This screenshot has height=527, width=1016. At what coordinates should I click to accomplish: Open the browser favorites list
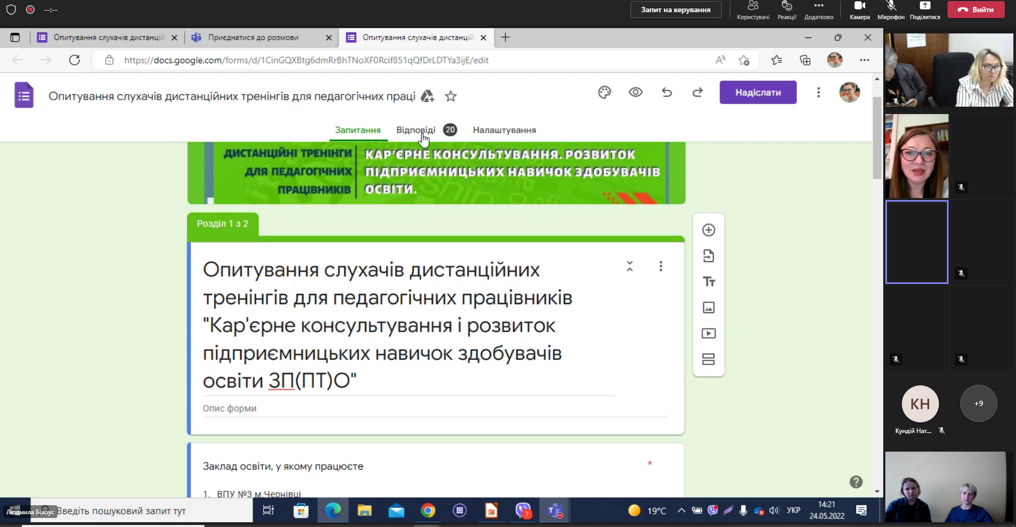tap(776, 60)
